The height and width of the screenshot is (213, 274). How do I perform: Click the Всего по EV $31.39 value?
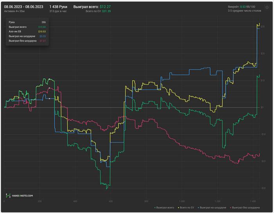(x=98, y=11)
